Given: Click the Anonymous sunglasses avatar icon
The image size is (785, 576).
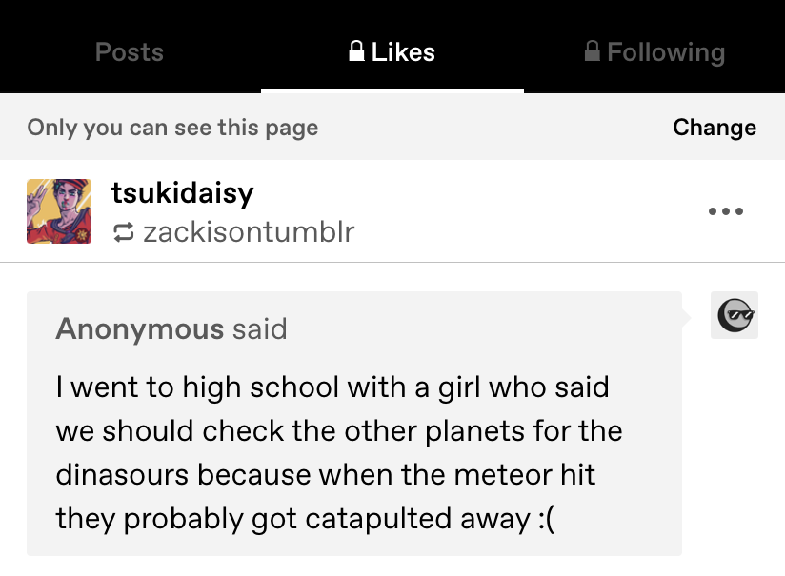Looking at the screenshot, I should [x=735, y=315].
